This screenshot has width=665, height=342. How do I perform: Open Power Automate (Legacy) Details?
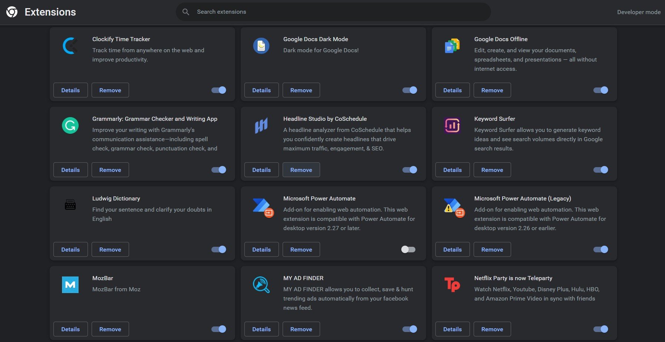click(452, 249)
